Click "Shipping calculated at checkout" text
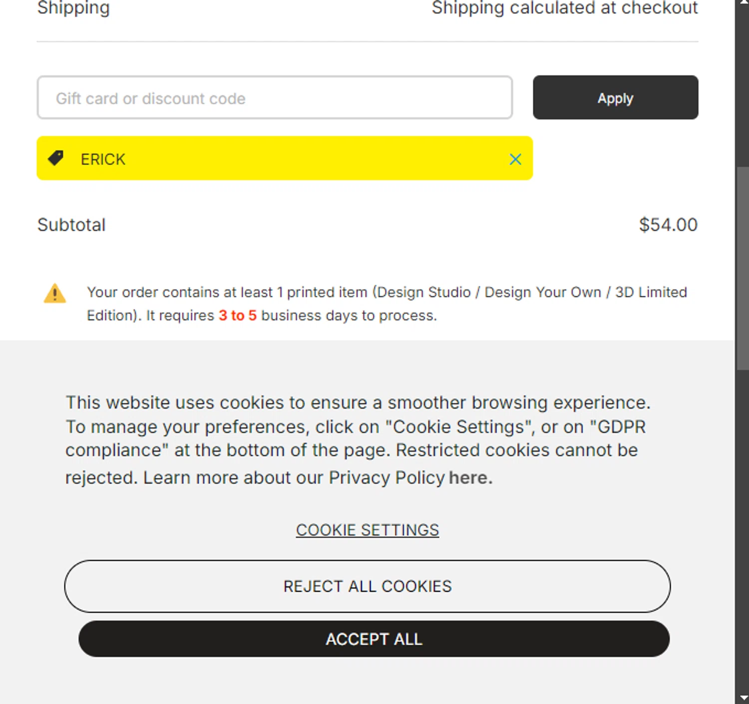This screenshot has width=749, height=704. pyautogui.click(x=564, y=8)
